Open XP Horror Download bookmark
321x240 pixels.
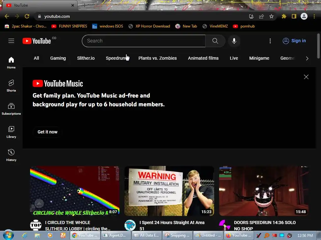coord(149,26)
